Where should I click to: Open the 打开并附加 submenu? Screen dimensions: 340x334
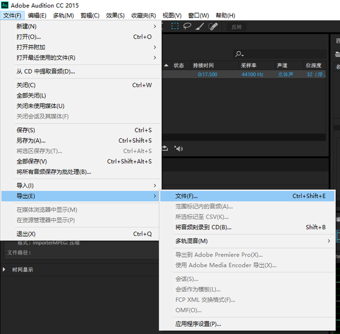80,47
